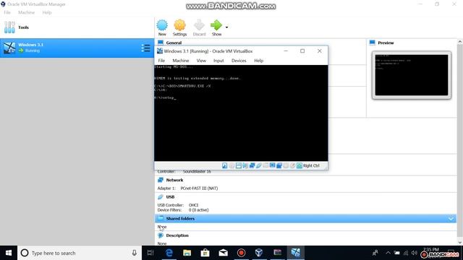Click the Description section header
The image size is (463, 260).
(177, 235)
